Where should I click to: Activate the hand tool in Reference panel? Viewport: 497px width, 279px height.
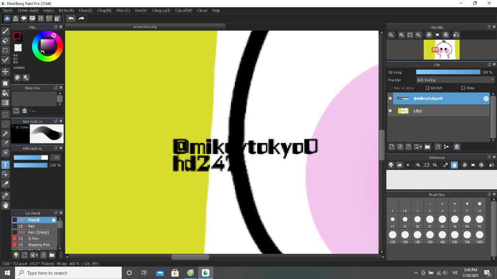pyautogui.click(x=454, y=165)
